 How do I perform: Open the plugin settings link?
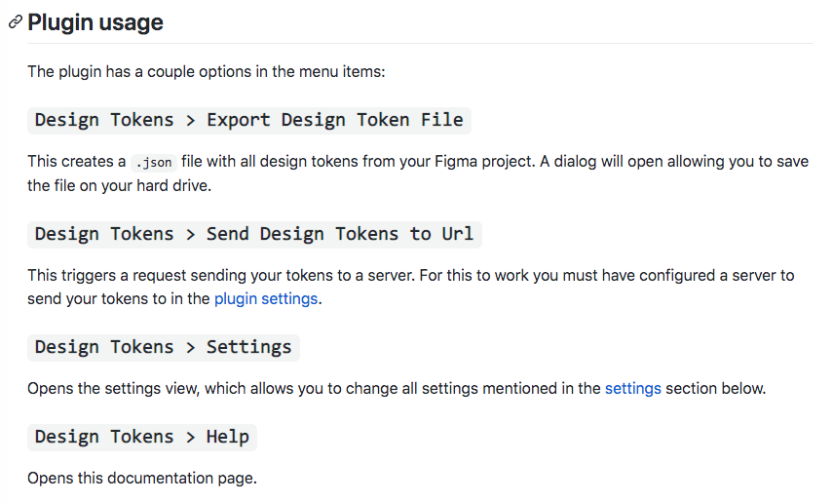tap(266, 299)
